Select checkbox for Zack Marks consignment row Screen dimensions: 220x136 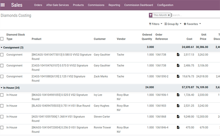pos(2,76)
